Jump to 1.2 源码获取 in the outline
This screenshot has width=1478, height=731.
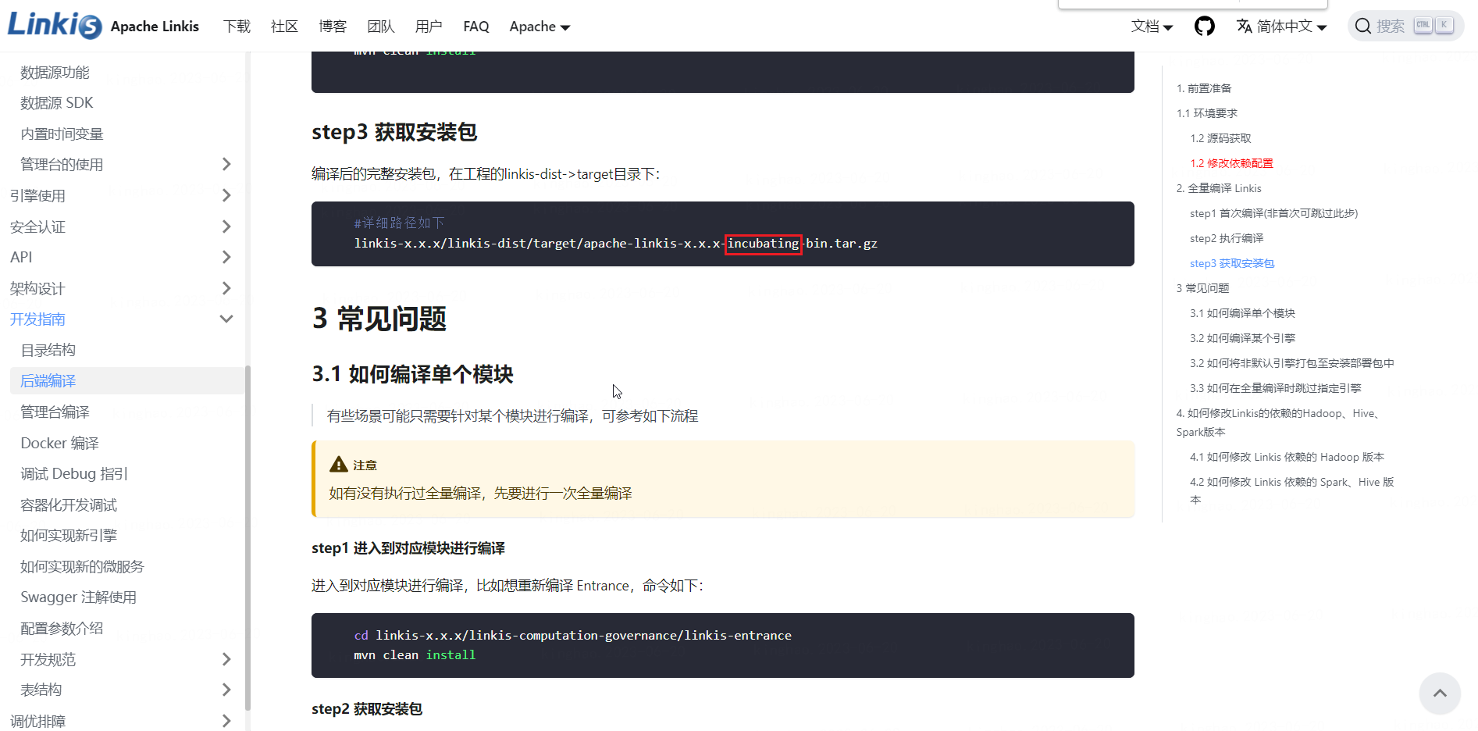(x=1220, y=138)
